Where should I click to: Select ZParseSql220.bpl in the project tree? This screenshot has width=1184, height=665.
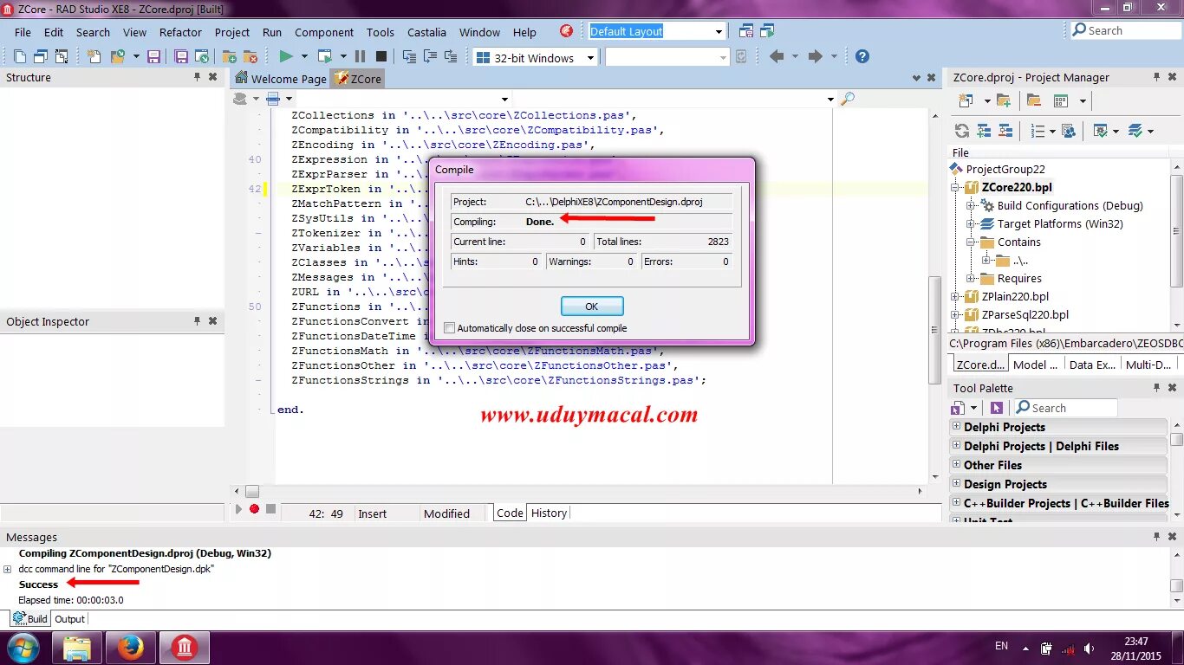pyautogui.click(x=1025, y=314)
